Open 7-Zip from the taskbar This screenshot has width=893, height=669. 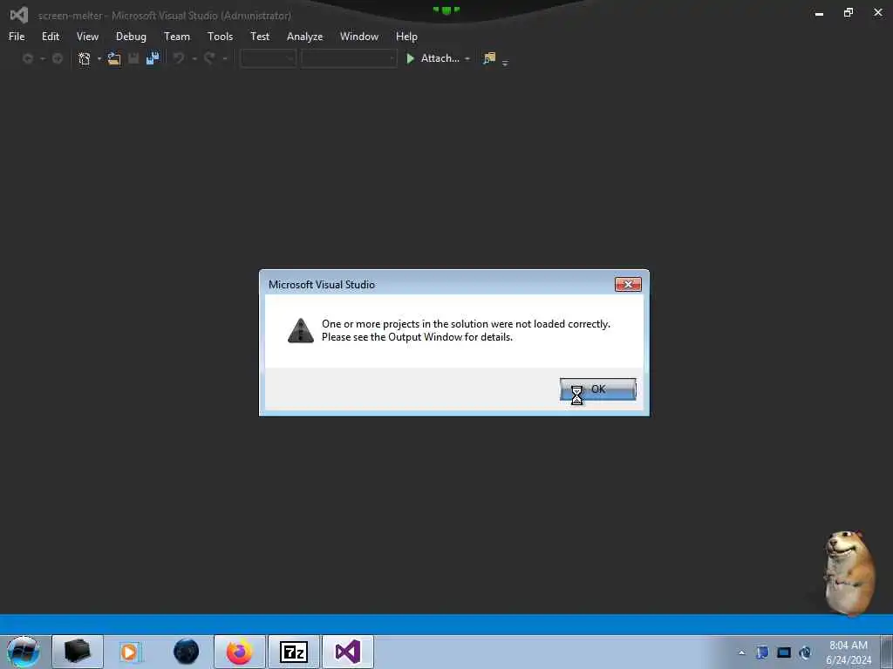pyautogui.click(x=294, y=652)
